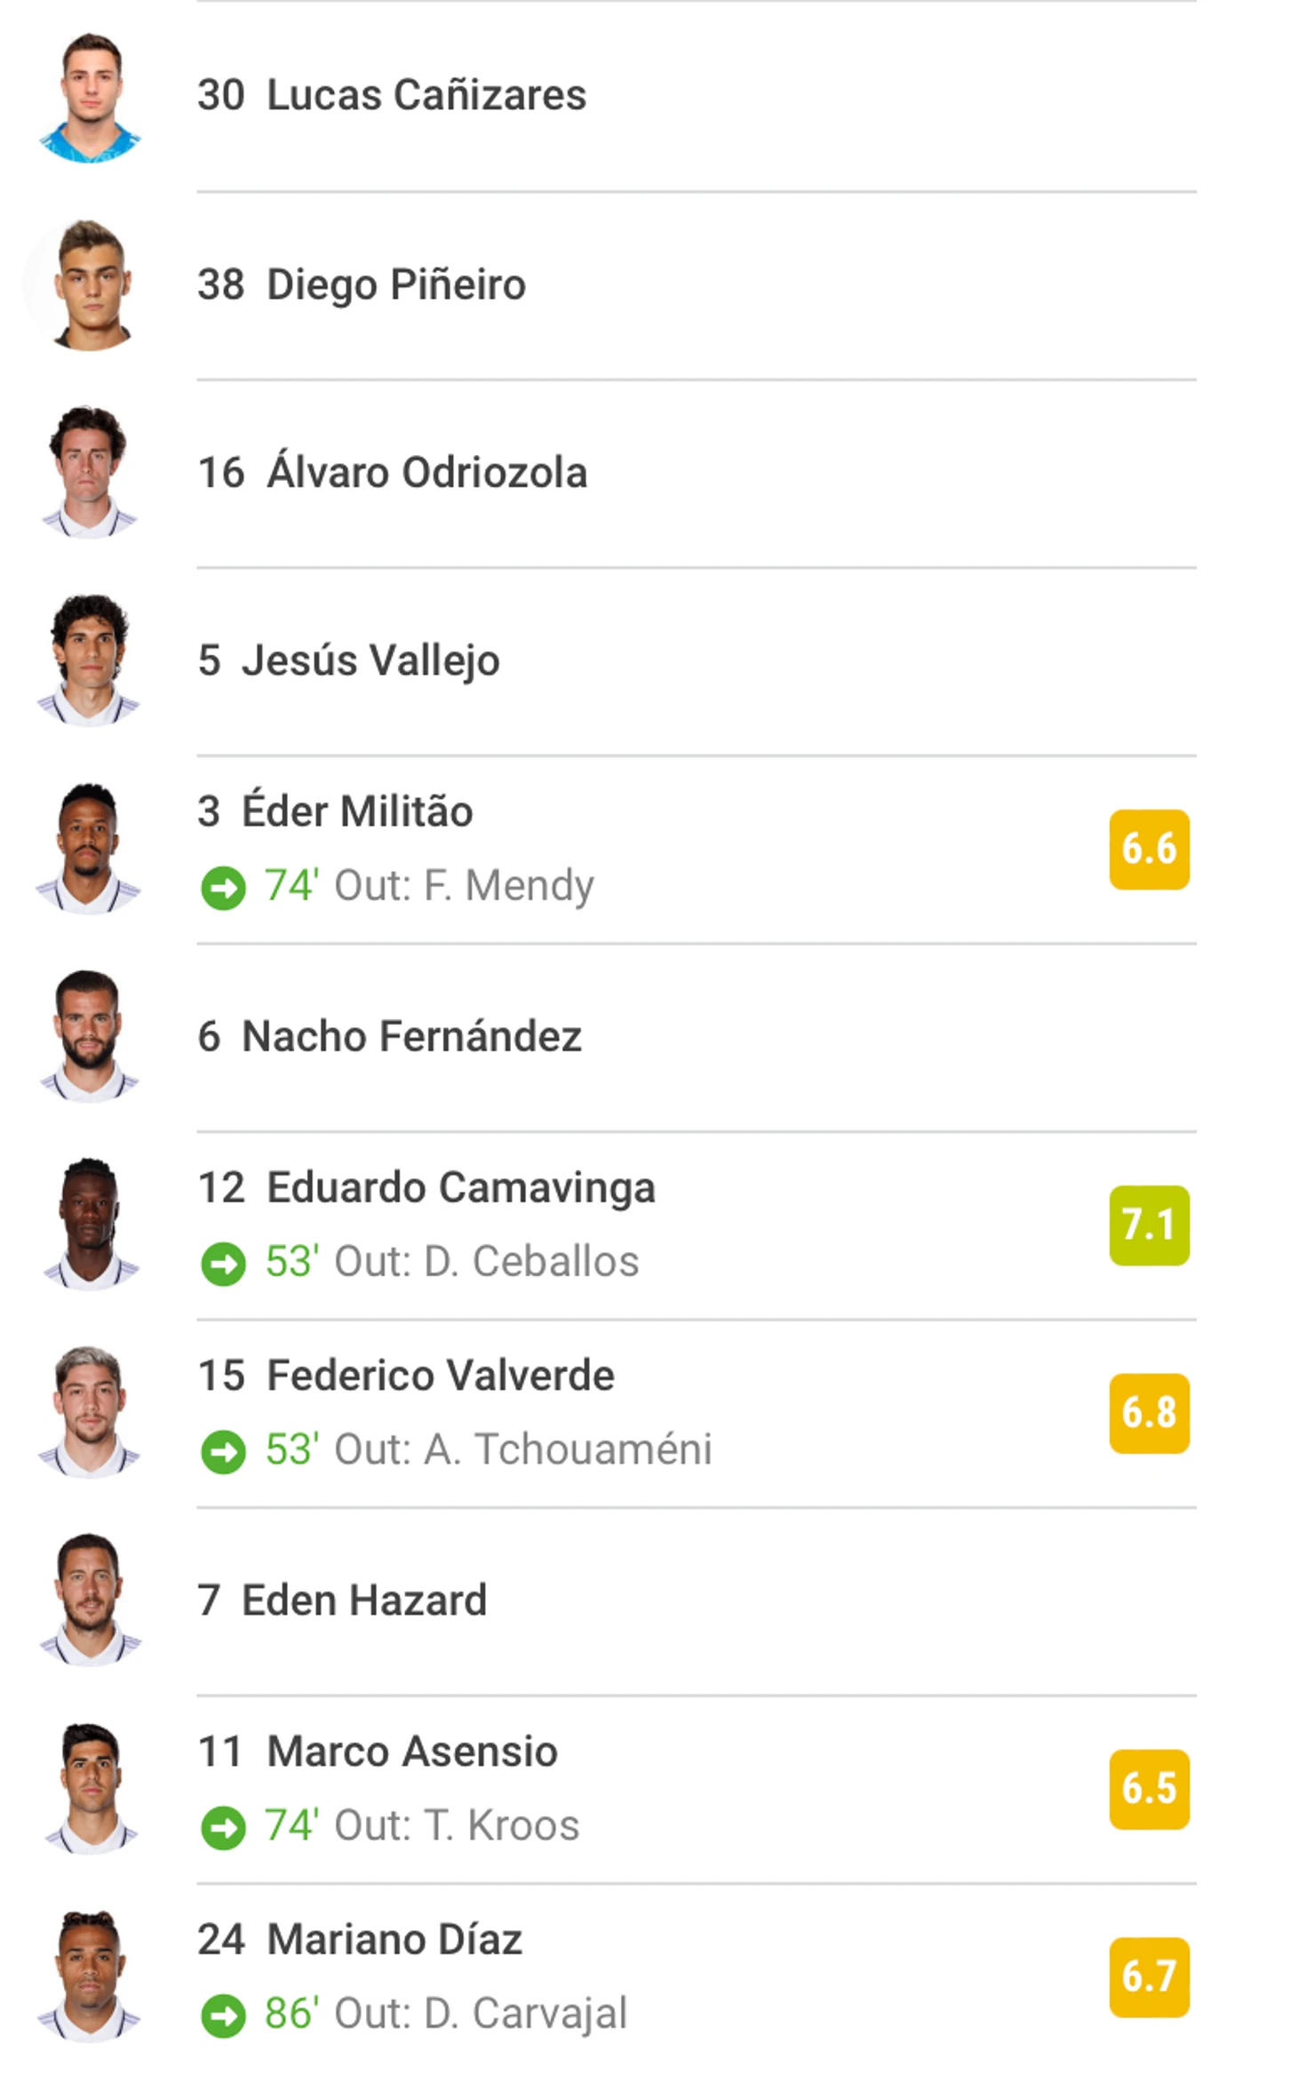1297x2083 pixels.
Task: Tap the 'Out: T. Kroos' substitution text
Action: coord(456,1826)
